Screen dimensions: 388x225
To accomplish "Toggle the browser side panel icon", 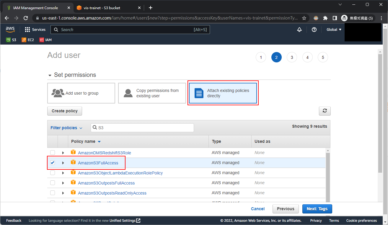I will (x=335, y=18).
